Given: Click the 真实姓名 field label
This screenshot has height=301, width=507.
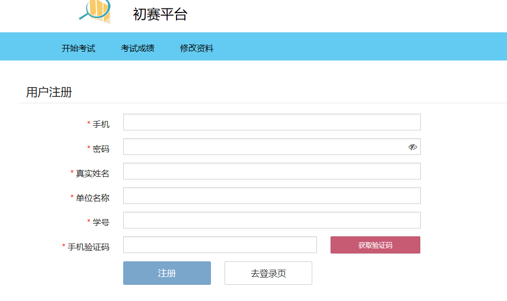Looking at the screenshot, I should pyautogui.click(x=92, y=173).
